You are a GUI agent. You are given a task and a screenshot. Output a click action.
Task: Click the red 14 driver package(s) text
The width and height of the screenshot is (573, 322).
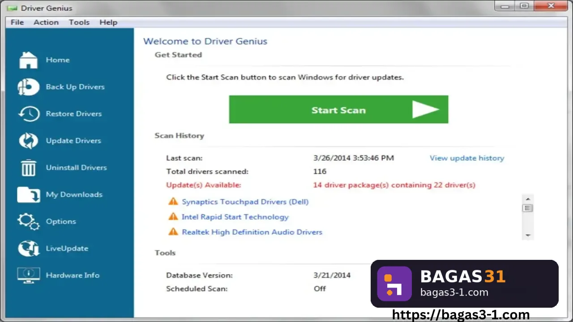(x=394, y=185)
